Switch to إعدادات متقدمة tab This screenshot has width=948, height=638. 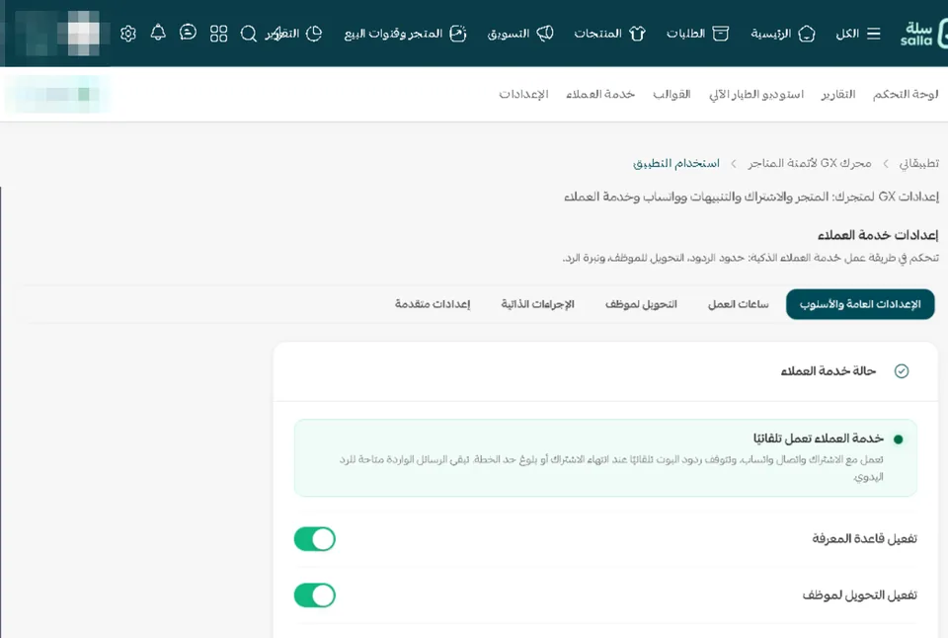click(x=433, y=304)
